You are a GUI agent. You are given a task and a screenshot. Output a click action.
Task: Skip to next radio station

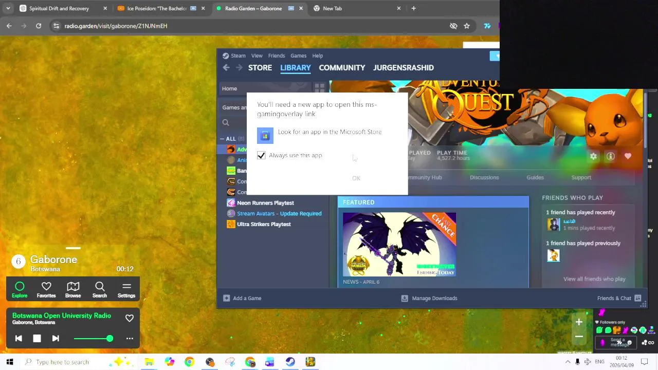[x=56, y=338]
